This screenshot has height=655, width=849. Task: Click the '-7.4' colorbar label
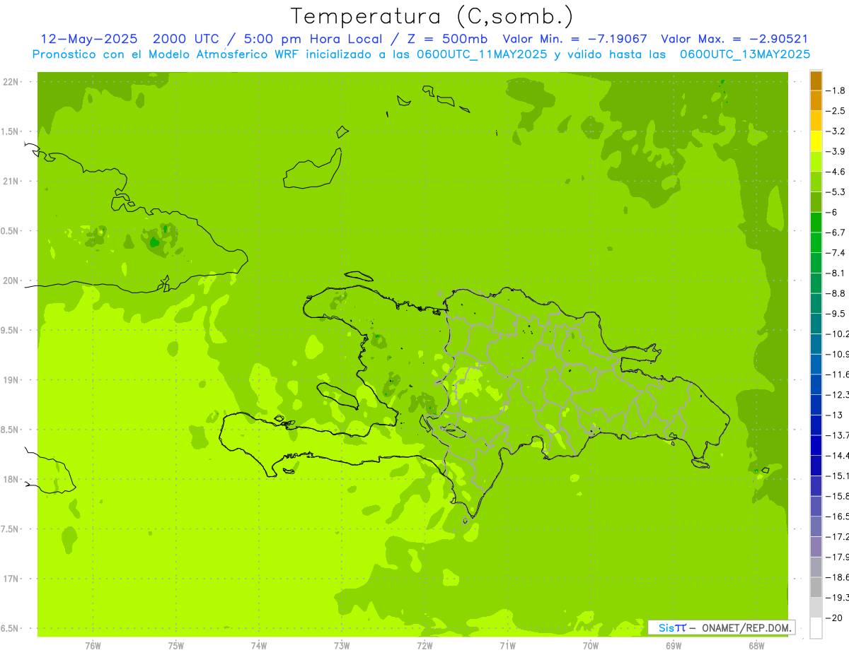tap(836, 252)
